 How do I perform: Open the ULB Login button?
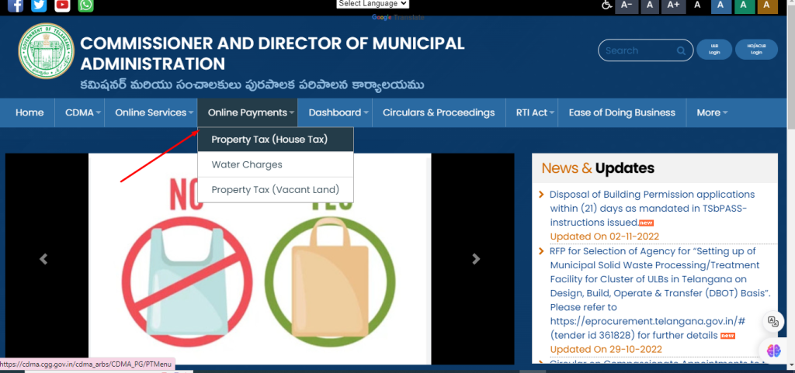pos(714,50)
